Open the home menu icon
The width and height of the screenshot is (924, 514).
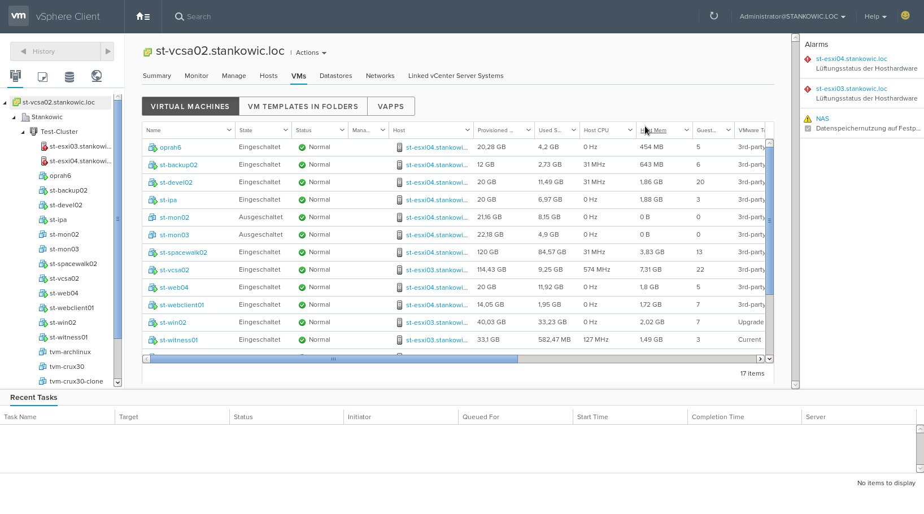point(143,16)
